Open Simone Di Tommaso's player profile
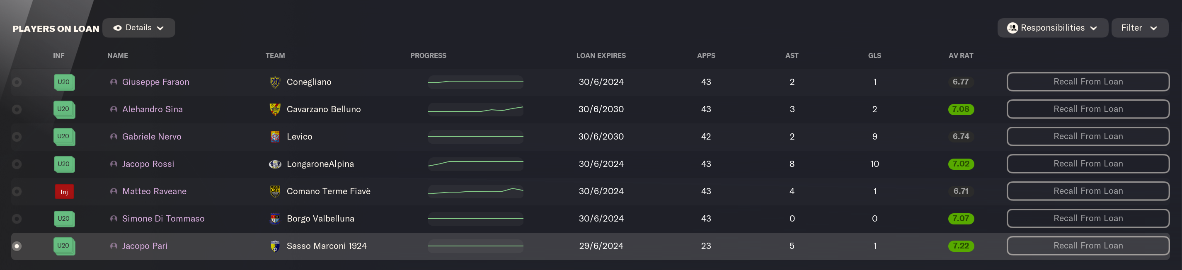This screenshot has width=1182, height=270. 163,219
